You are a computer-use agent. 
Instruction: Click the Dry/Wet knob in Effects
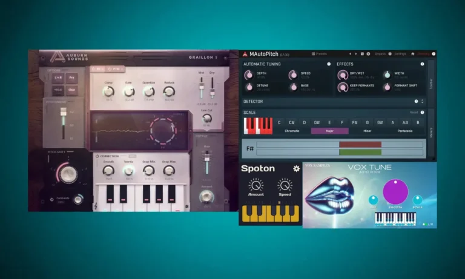[343, 75]
